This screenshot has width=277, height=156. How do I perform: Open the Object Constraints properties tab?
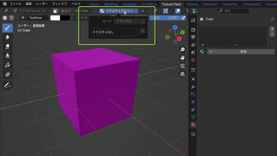point(193,109)
